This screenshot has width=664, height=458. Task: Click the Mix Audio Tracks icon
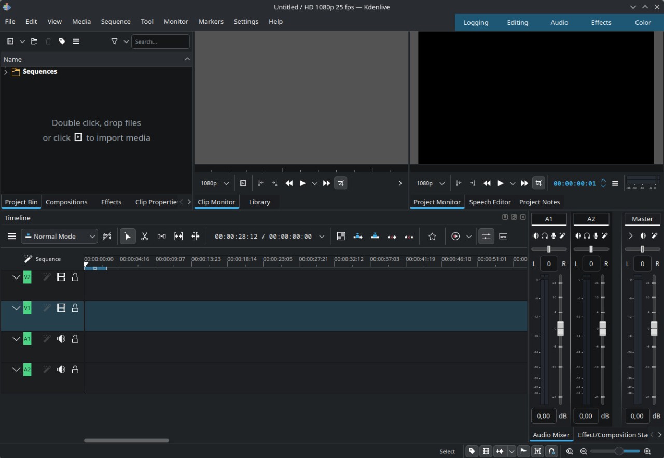click(486, 237)
